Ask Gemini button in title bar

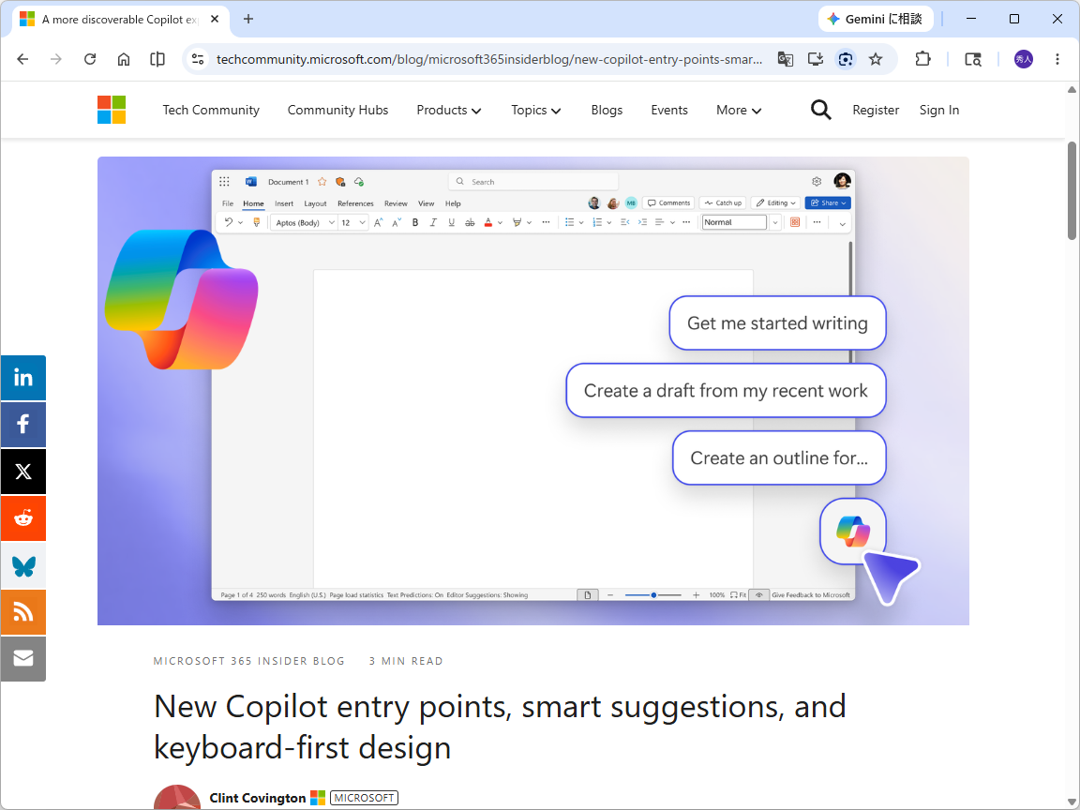(876, 20)
